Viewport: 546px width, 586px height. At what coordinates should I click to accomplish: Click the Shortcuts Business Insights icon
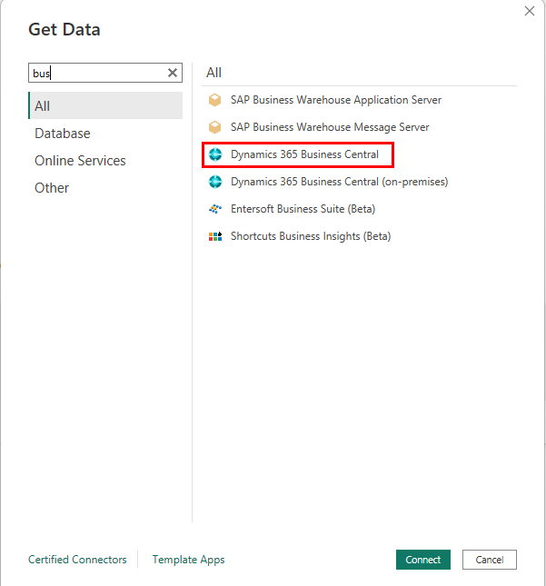[x=215, y=236]
